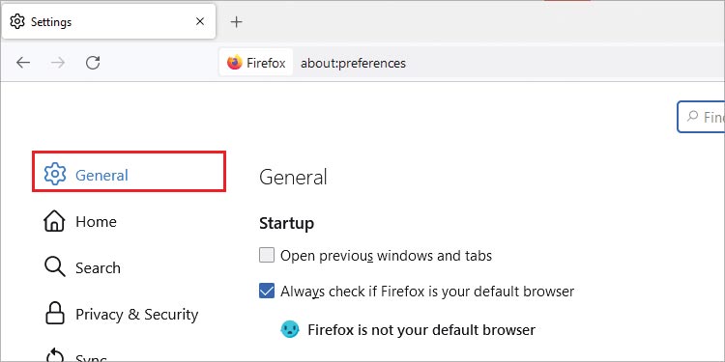The image size is (725, 362).
Task: Open Privacy & Security padlock icon
Action: (x=54, y=314)
